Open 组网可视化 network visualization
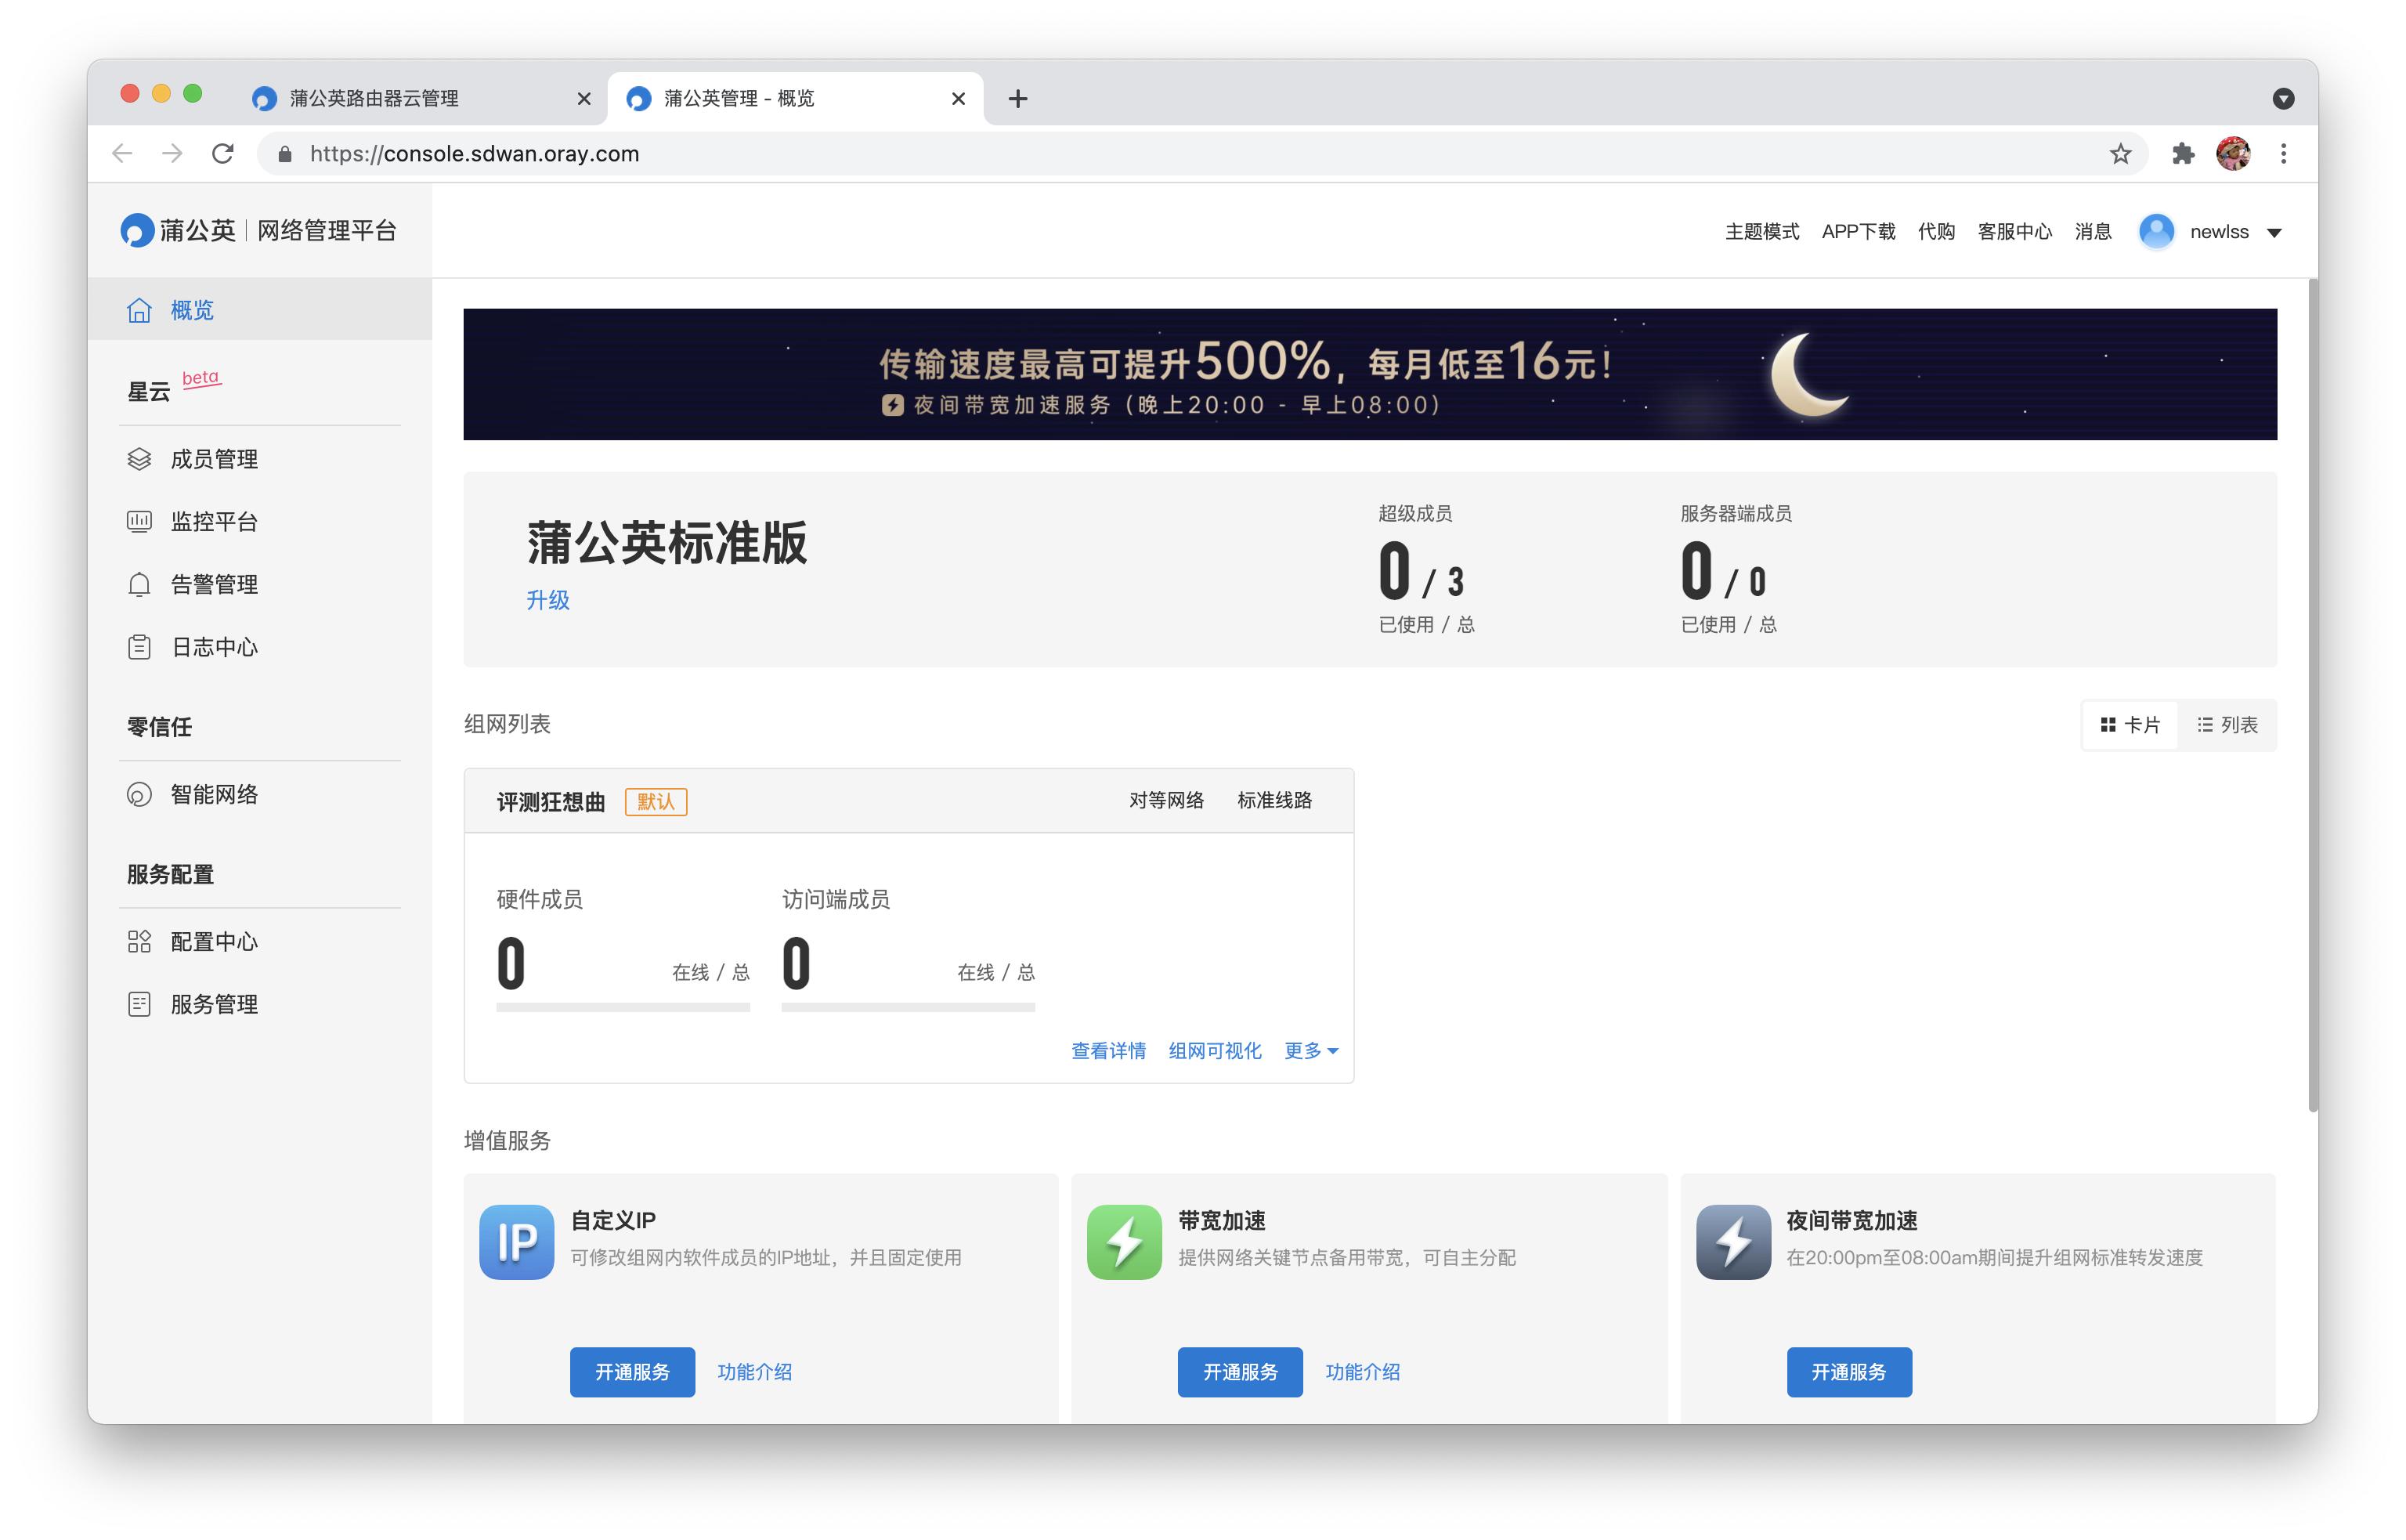Viewport: 2406px width, 1540px height. 1215,1051
